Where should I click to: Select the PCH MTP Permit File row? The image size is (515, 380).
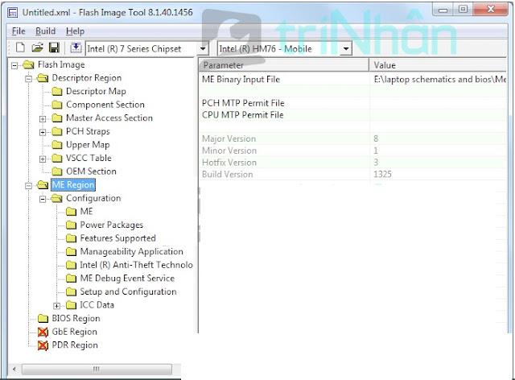352,103
